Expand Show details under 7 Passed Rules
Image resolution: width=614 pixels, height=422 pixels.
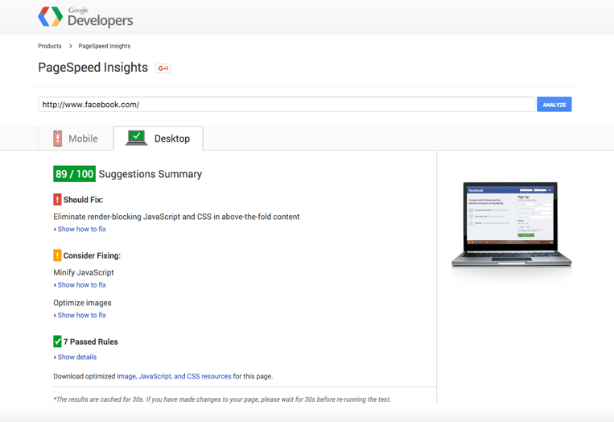(76, 357)
